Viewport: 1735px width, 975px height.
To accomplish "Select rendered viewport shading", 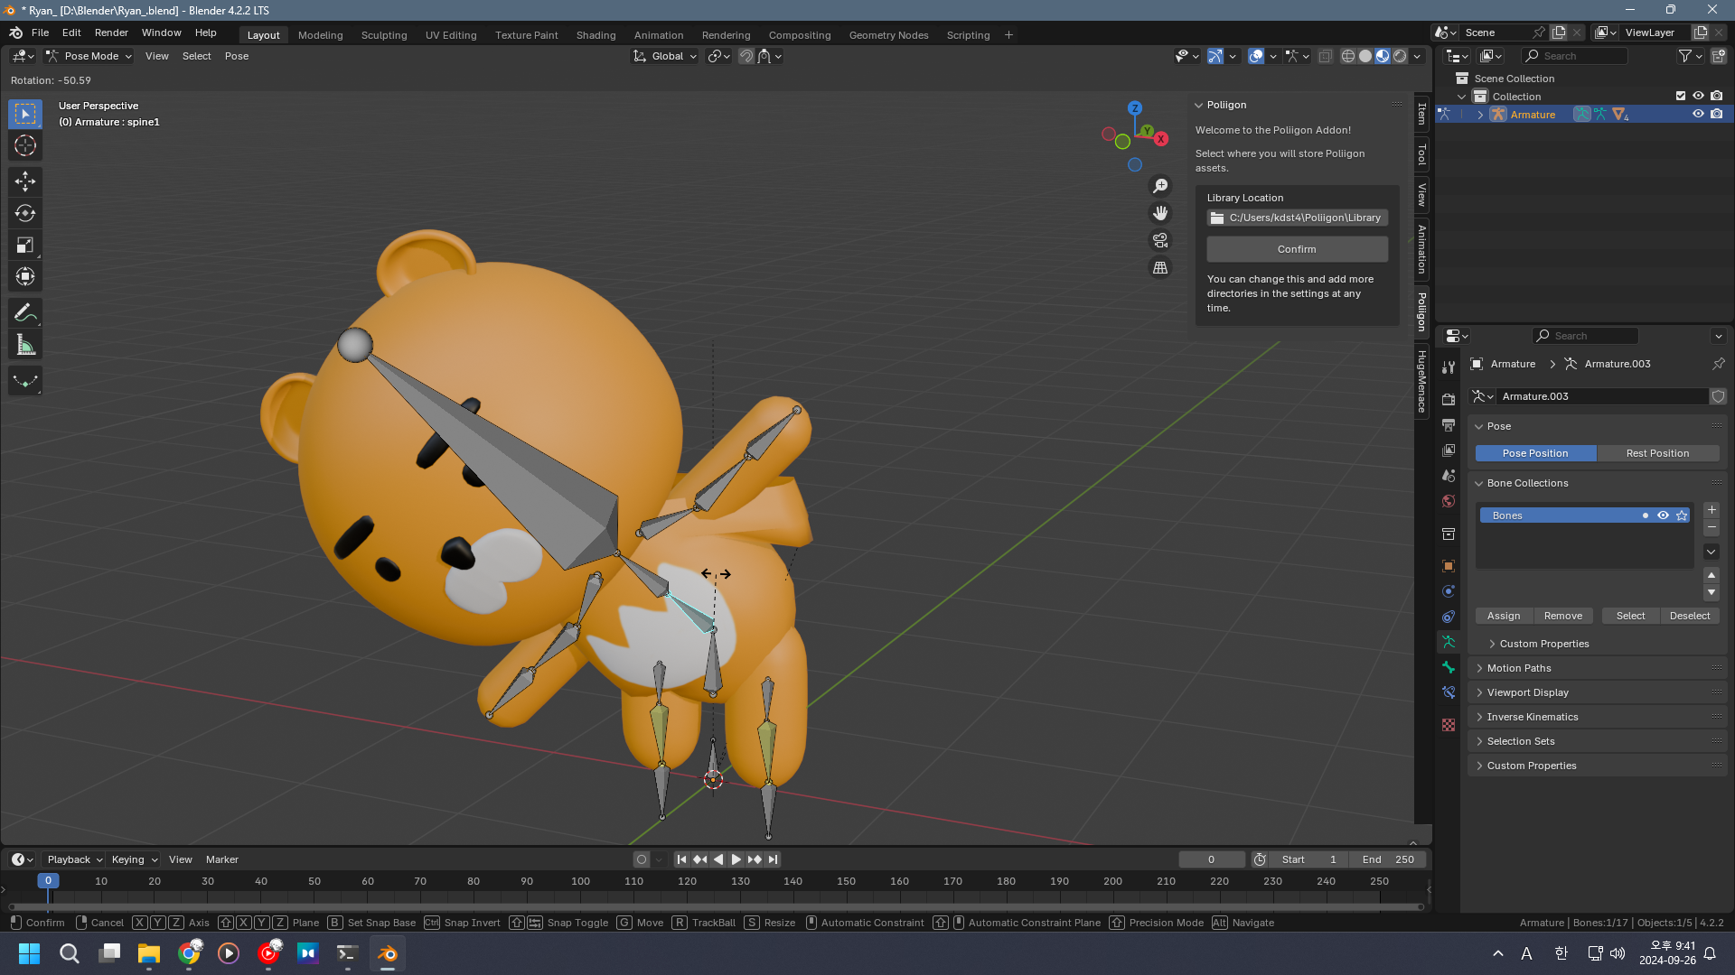I will (1400, 56).
